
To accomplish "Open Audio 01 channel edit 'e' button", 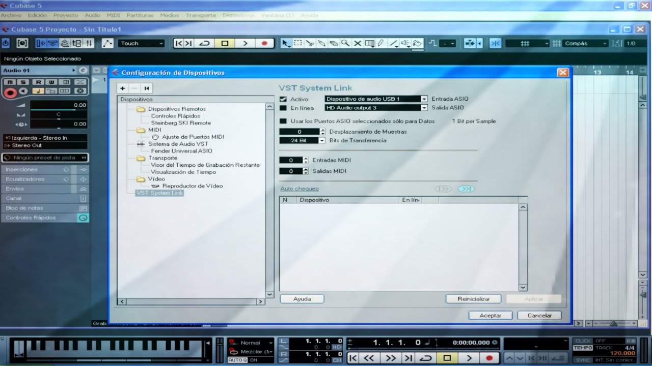I will tap(84, 70).
